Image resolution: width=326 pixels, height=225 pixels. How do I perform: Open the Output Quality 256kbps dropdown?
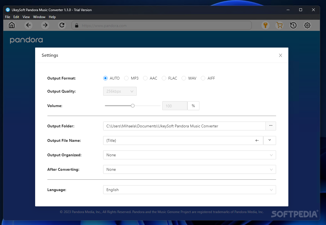120,91
